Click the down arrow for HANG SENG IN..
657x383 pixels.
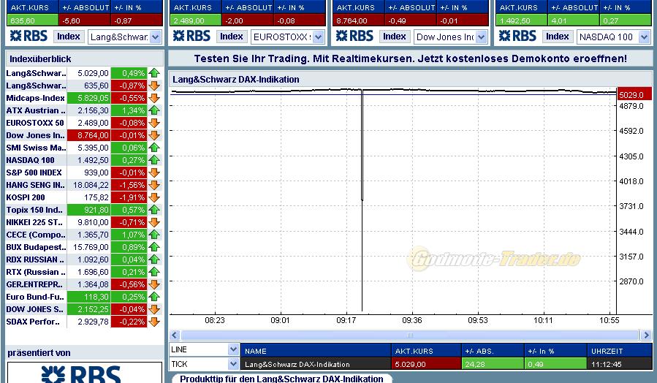(x=154, y=185)
